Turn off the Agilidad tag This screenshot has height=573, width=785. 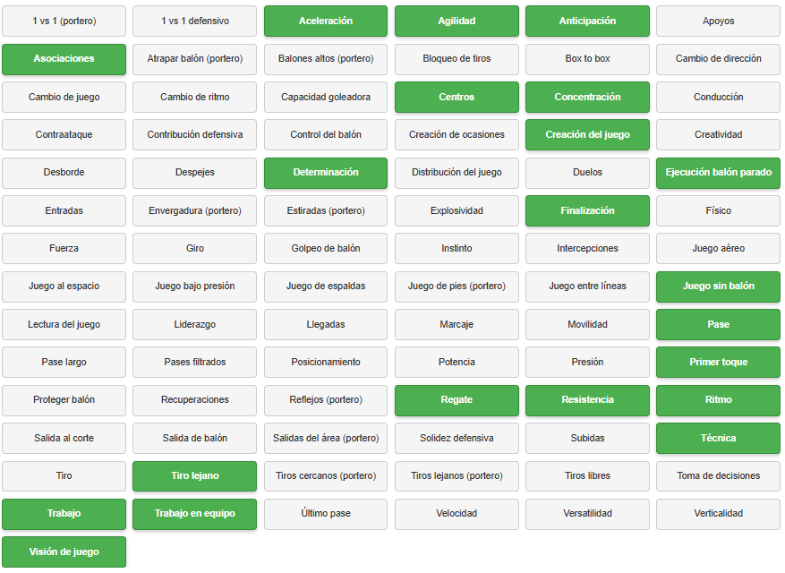pyautogui.click(x=456, y=21)
